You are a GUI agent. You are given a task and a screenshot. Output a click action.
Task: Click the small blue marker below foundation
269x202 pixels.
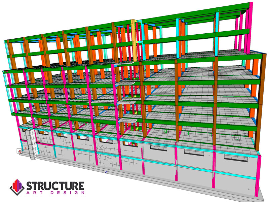pos(106,172)
